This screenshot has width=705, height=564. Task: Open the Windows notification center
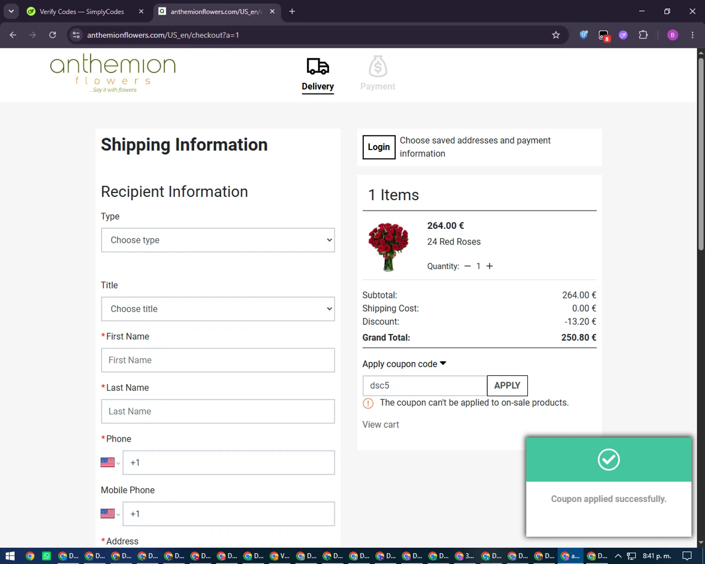pos(687,556)
